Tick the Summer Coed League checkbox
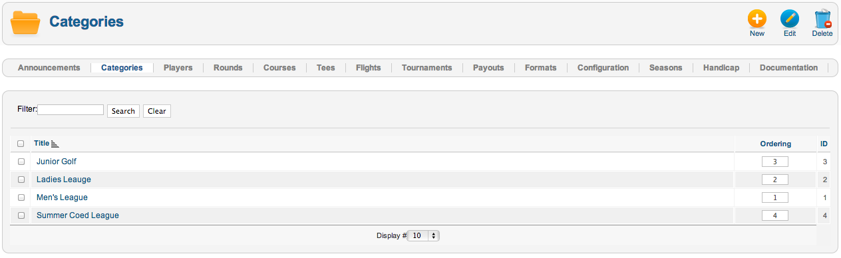 (21, 215)
